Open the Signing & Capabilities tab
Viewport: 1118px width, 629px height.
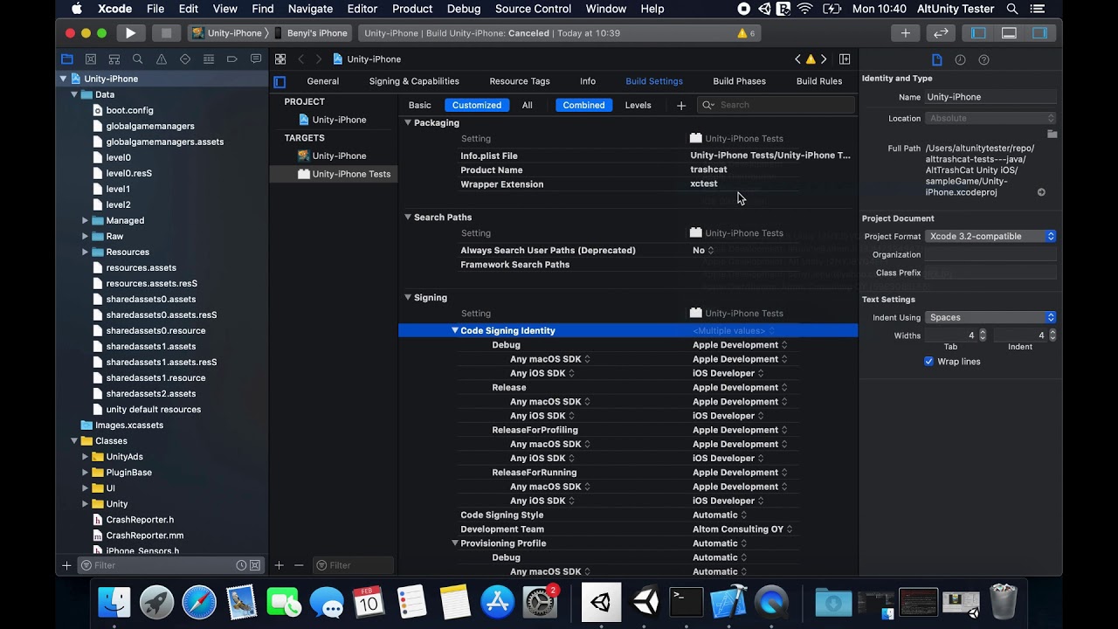(x=414, y=81)
